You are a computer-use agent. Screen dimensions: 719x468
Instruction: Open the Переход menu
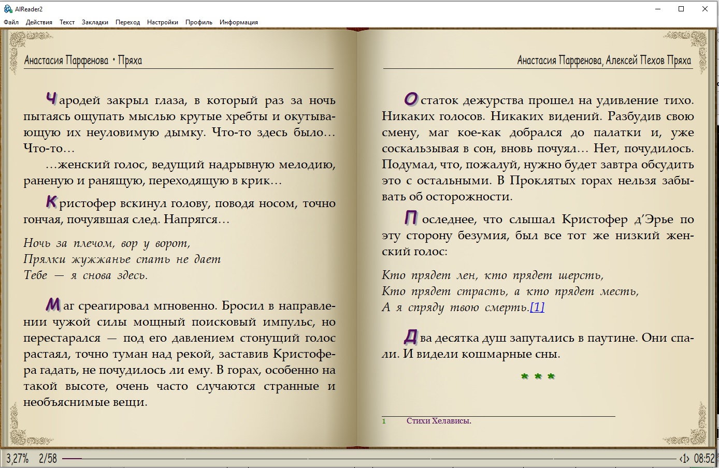point(127,22)
